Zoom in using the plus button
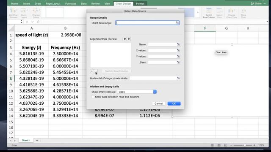271x152 pixels. [254, 145]
